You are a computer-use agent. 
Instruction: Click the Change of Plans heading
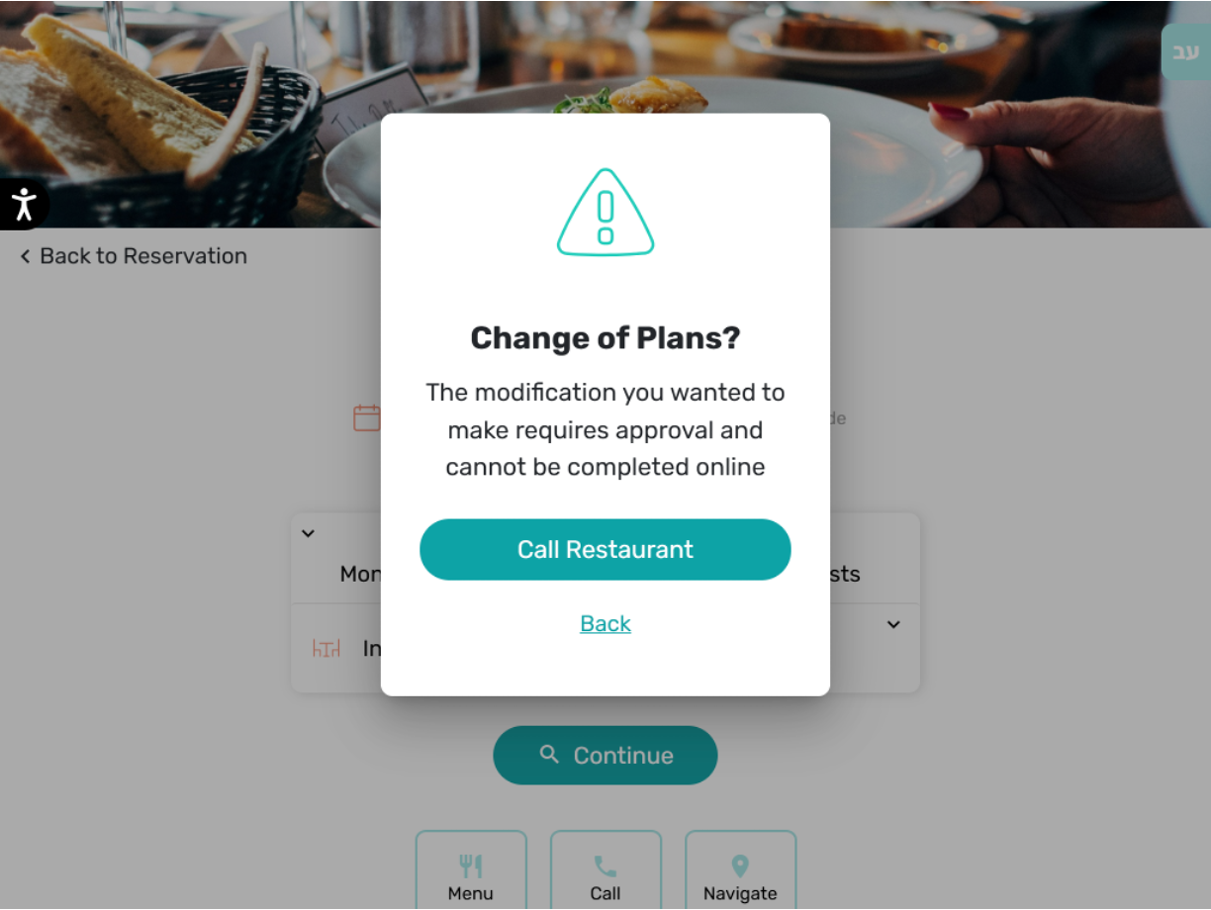(x=605, y=338)
